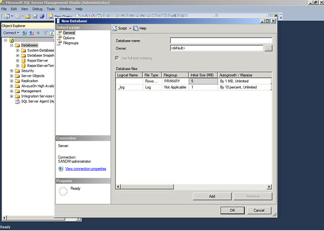This screenshot has width=324, height=231.
Task: Open the View menu
Action: [x=25, y=9]
